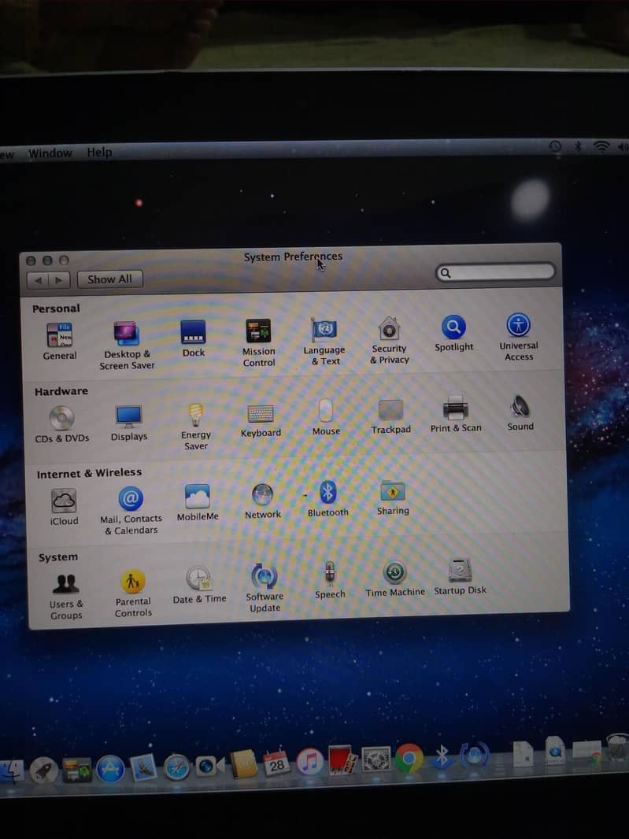Focus the System Preferences search field
The image size is (629, 839).
(x=495, y=272)
